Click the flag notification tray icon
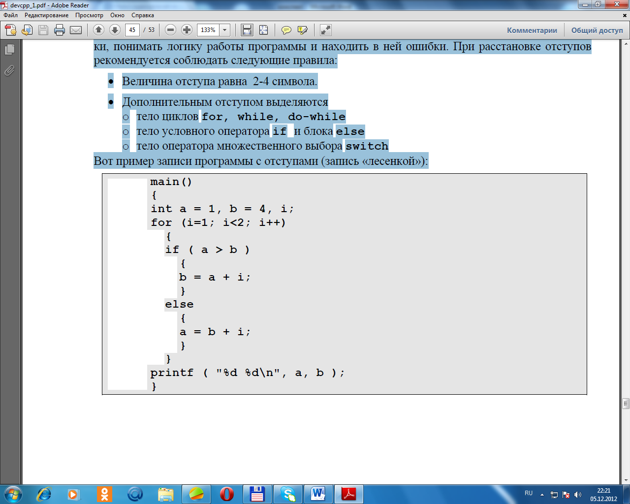 pyautogui.click(x=566, y=494)
